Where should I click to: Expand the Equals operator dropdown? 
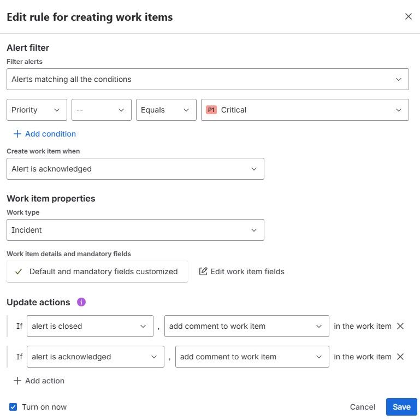coord(165,110)
